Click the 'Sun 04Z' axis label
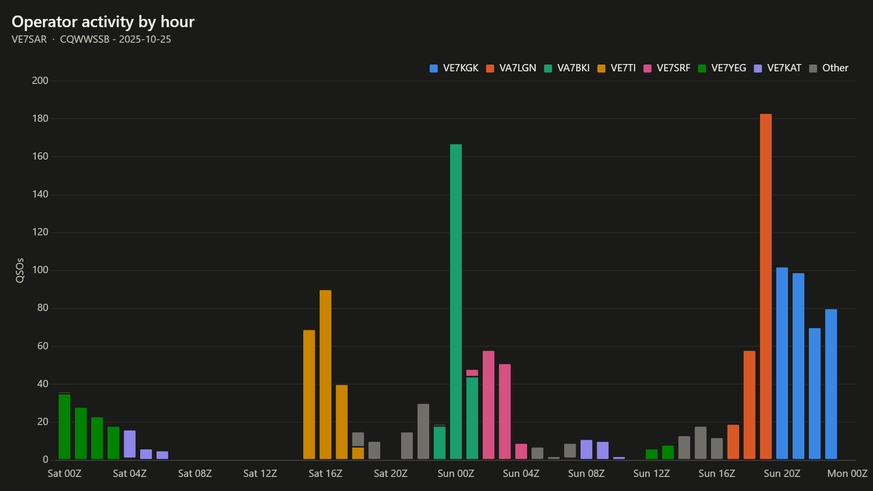The height and width of the screenshot is (491, 873). [x=521, y=474]
